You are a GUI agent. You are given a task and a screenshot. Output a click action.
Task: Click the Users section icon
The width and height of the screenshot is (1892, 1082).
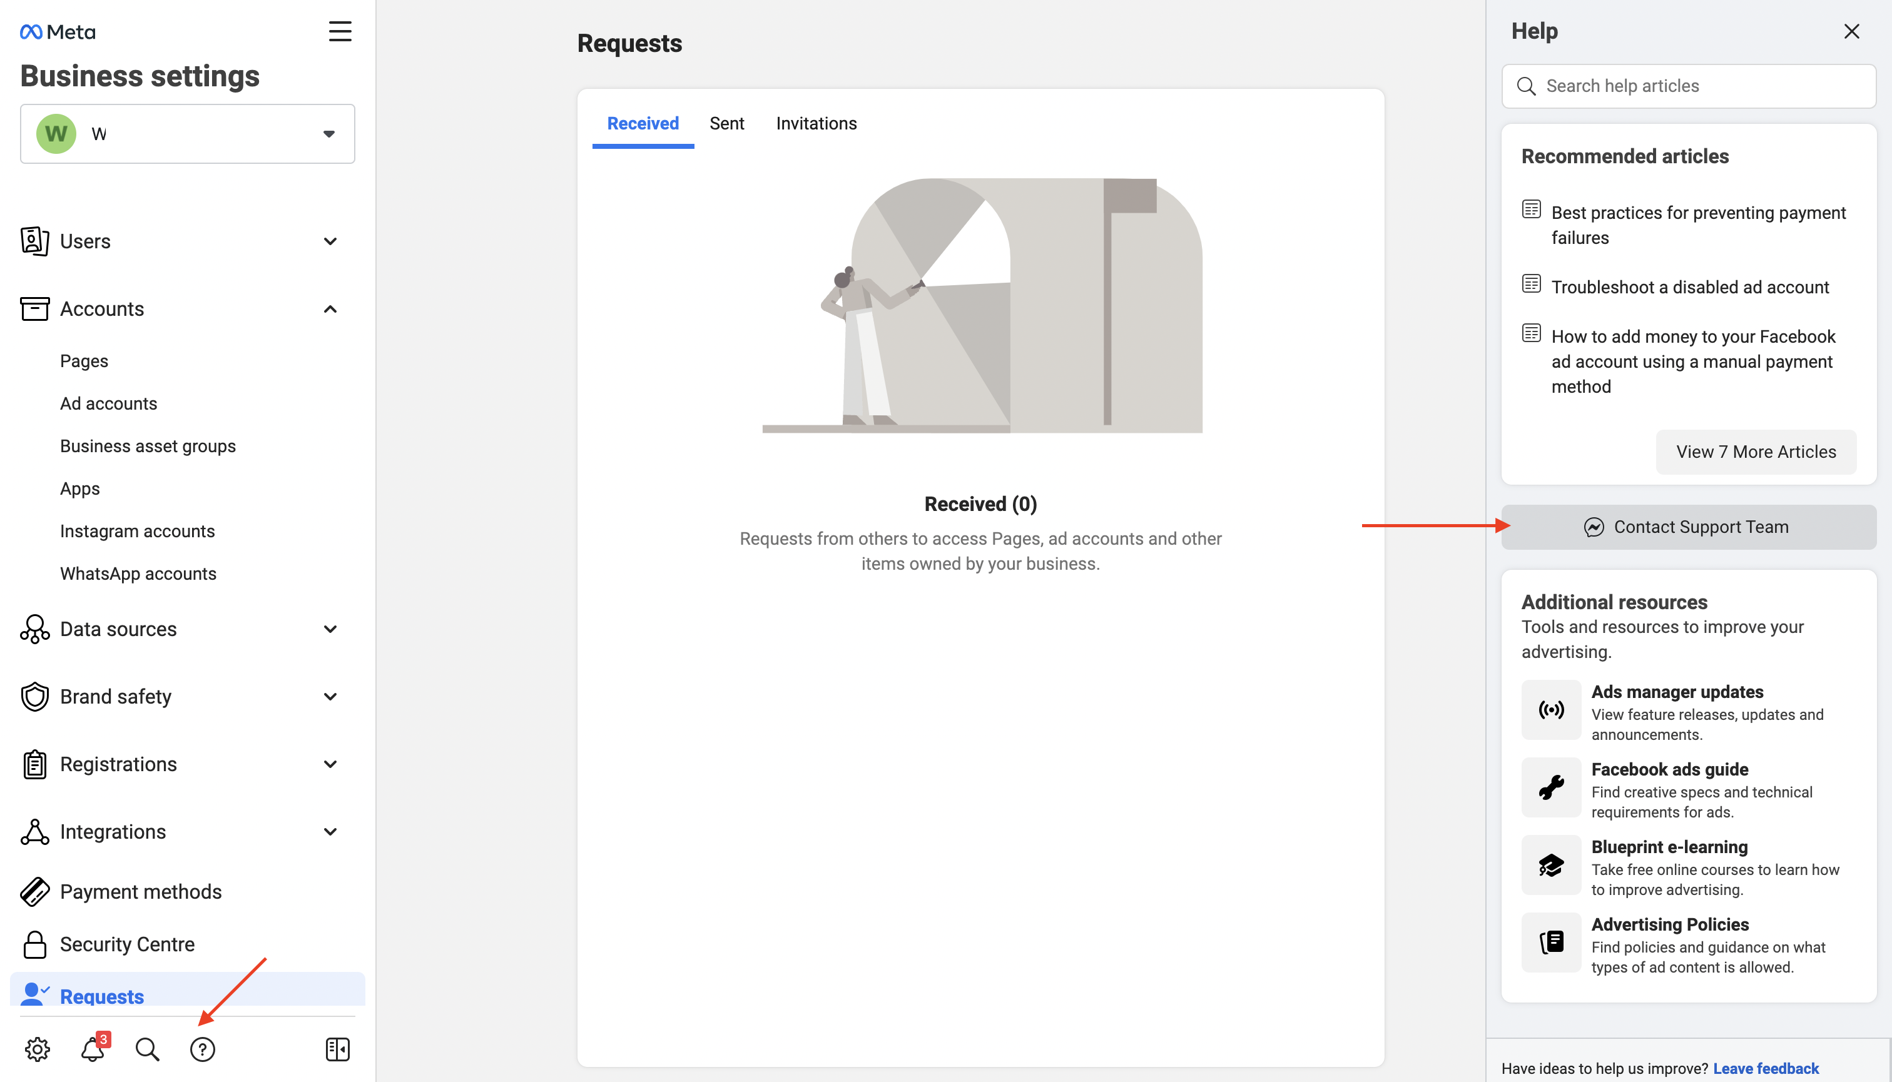click(35, 241)
